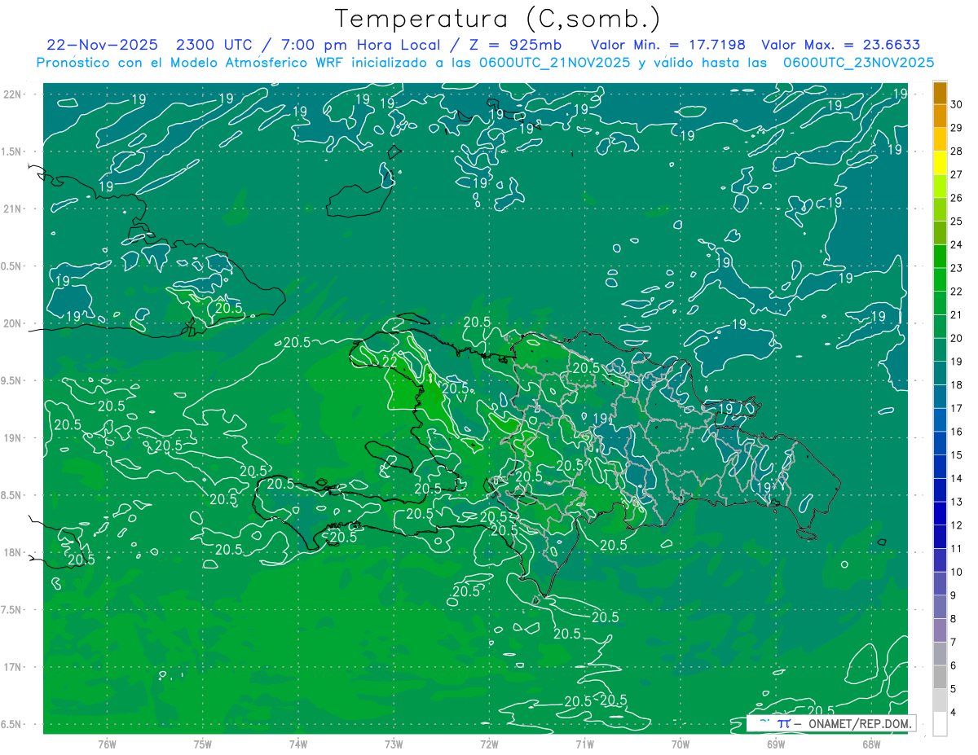Click the "68W" longitude axis label
Screen dimensions: 978x755
pyautogui.click(x=871, y=744)
